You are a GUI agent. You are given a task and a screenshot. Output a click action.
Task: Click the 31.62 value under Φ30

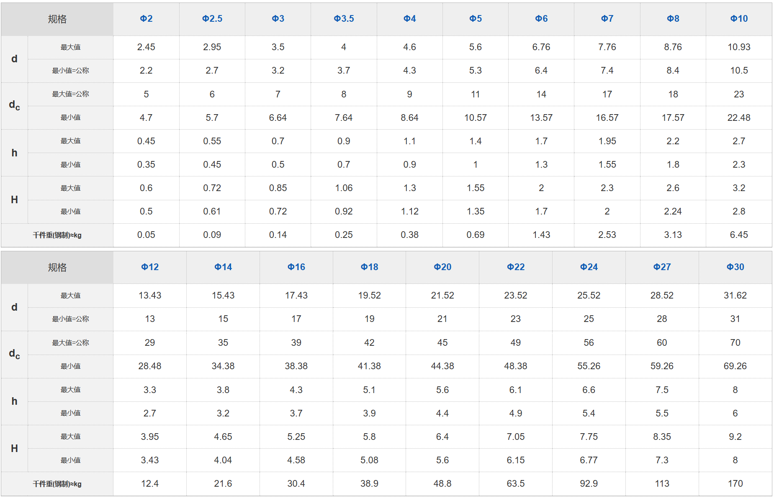coord(735,296)
